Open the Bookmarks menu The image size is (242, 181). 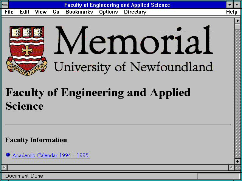click(x=79, y=12)
